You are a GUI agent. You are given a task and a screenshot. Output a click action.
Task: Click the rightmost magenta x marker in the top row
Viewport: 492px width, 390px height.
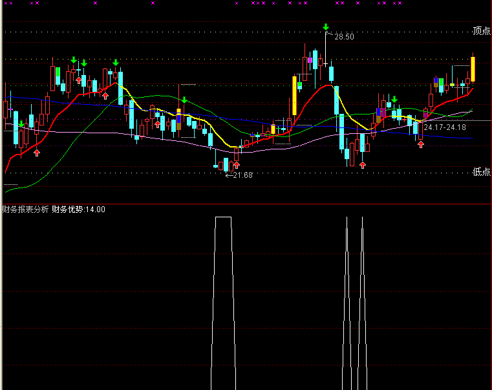400,3
